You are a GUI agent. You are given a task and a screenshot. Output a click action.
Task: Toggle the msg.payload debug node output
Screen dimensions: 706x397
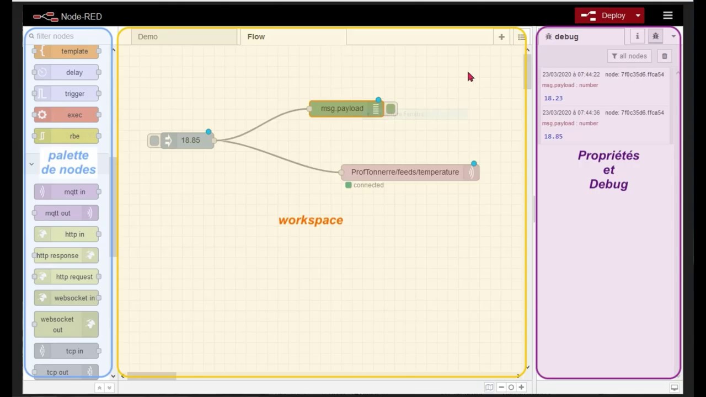391,109
